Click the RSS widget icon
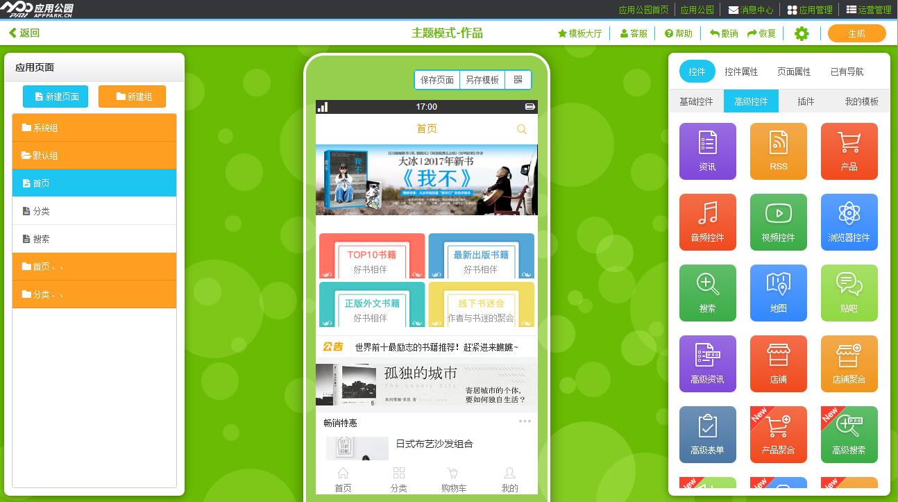 coord(778,151)
